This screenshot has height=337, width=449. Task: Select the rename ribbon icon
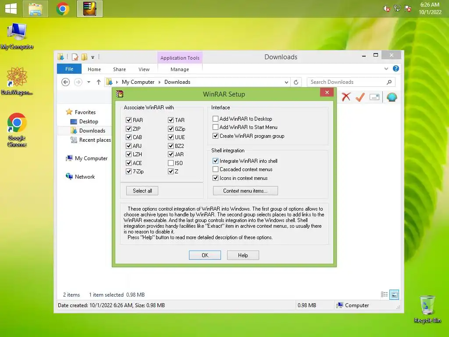(374, 97)
